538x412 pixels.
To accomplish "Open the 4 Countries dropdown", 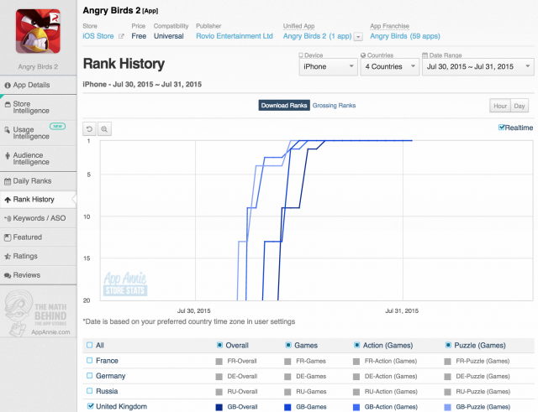I will click(x=388, y=66).
